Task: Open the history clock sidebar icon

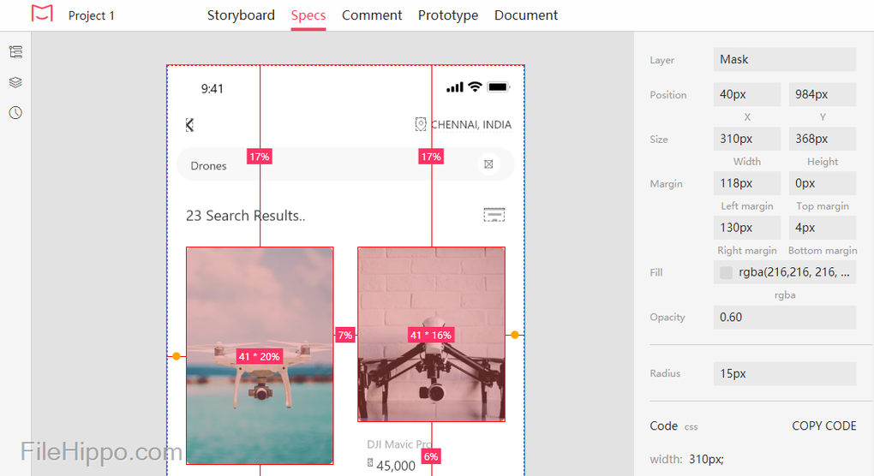Action: point(15,113)
